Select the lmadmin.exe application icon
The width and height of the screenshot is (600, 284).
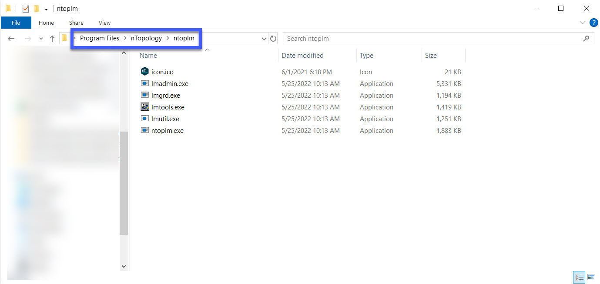pyautogui.click(x=145, y=83)
